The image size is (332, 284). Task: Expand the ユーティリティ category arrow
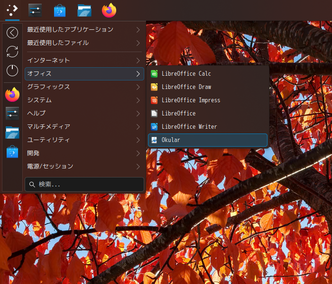point(138,140)
